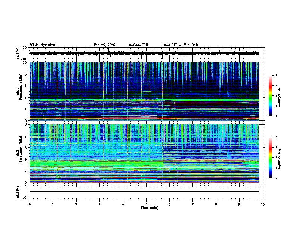
Task: Click the 9 tick on the Time axis
Action: [239, 204]
